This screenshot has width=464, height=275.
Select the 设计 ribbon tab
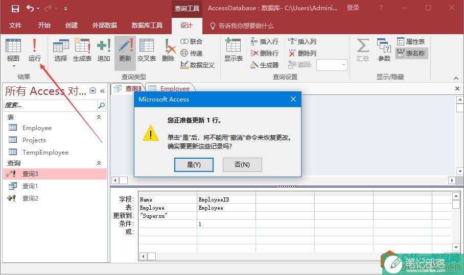click(187, 26)
